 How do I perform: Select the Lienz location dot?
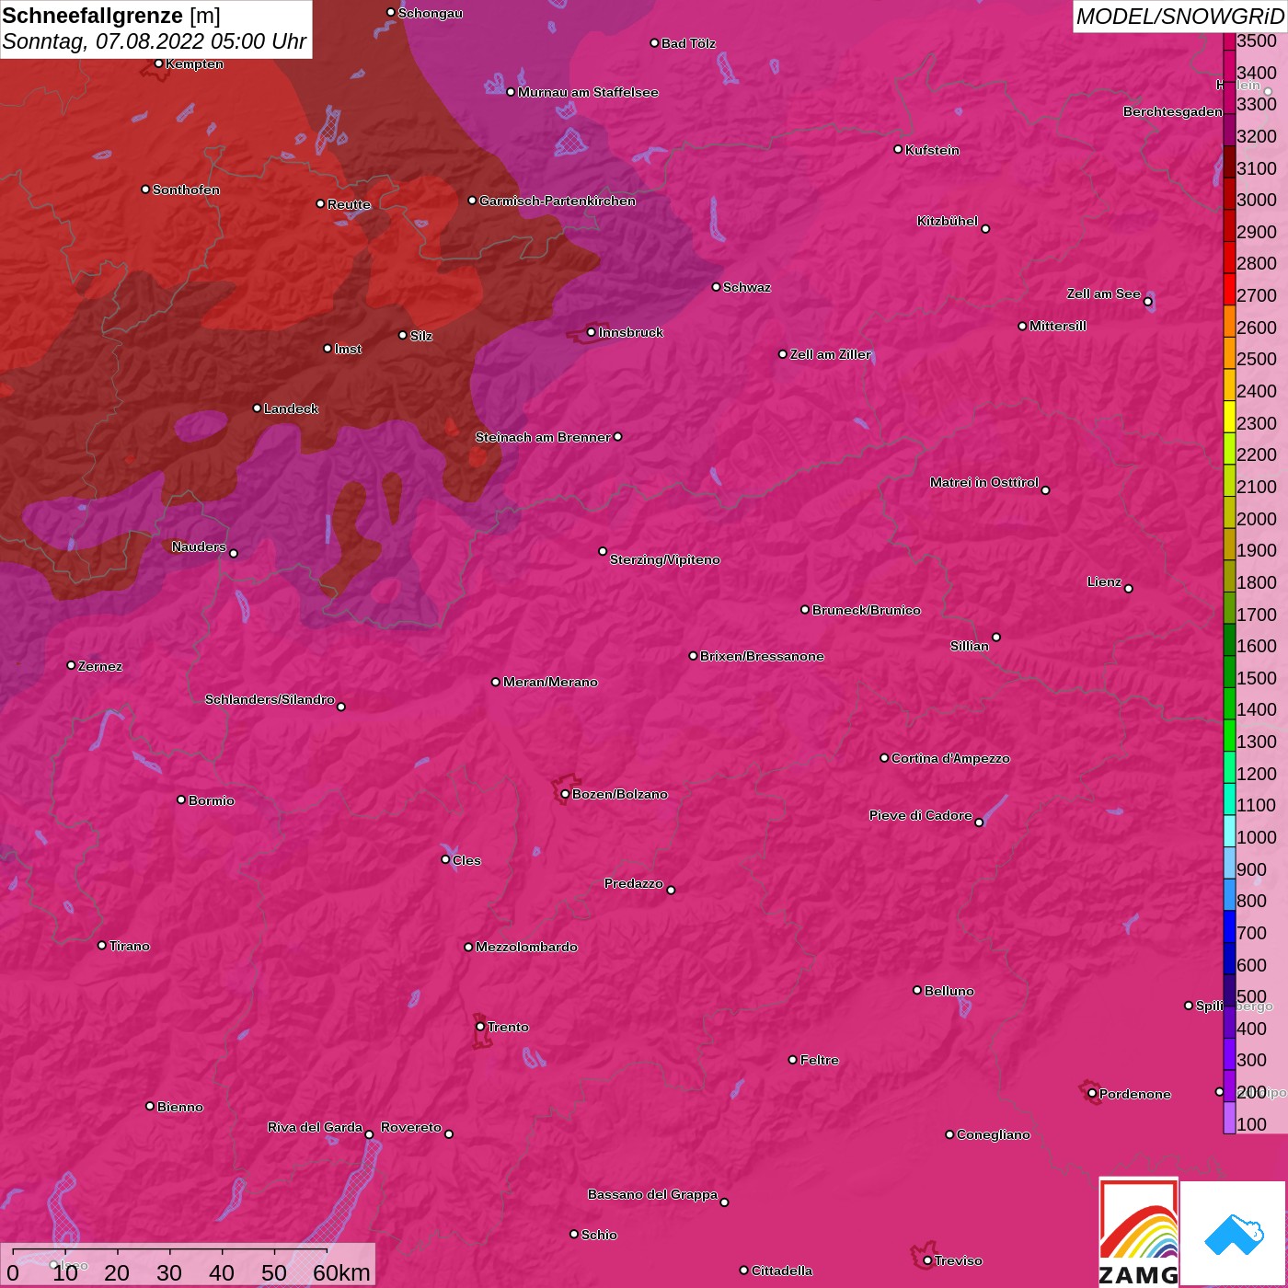pos(1129,588)
